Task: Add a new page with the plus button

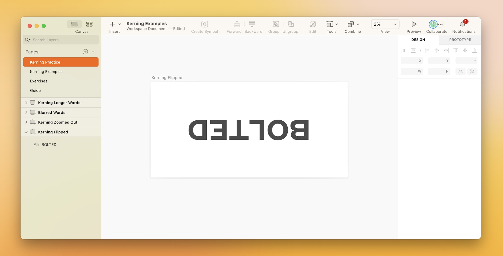Action: (85, 52)
